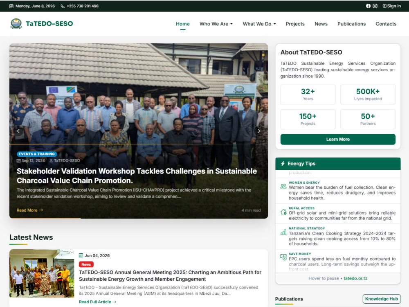Click the 500K+ Lives Impacted card
Viewport: 409px width, 307px height.
[368, 95]
